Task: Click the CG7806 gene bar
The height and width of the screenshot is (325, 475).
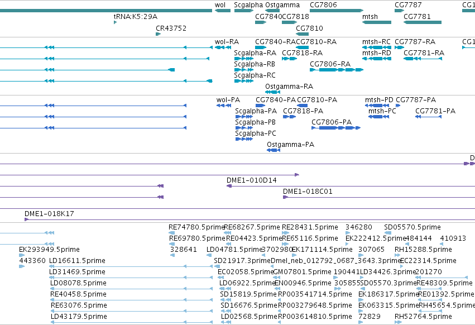Action: (337, 11)
